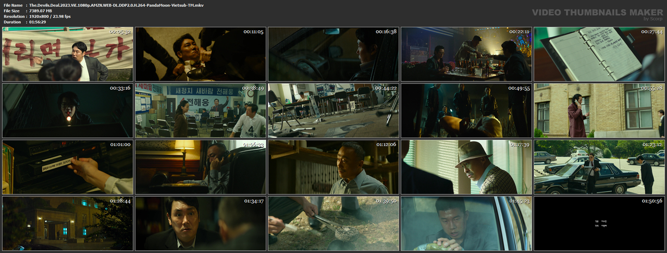
Task: Click the 'Resolution' label
Action: coord(13,16)
